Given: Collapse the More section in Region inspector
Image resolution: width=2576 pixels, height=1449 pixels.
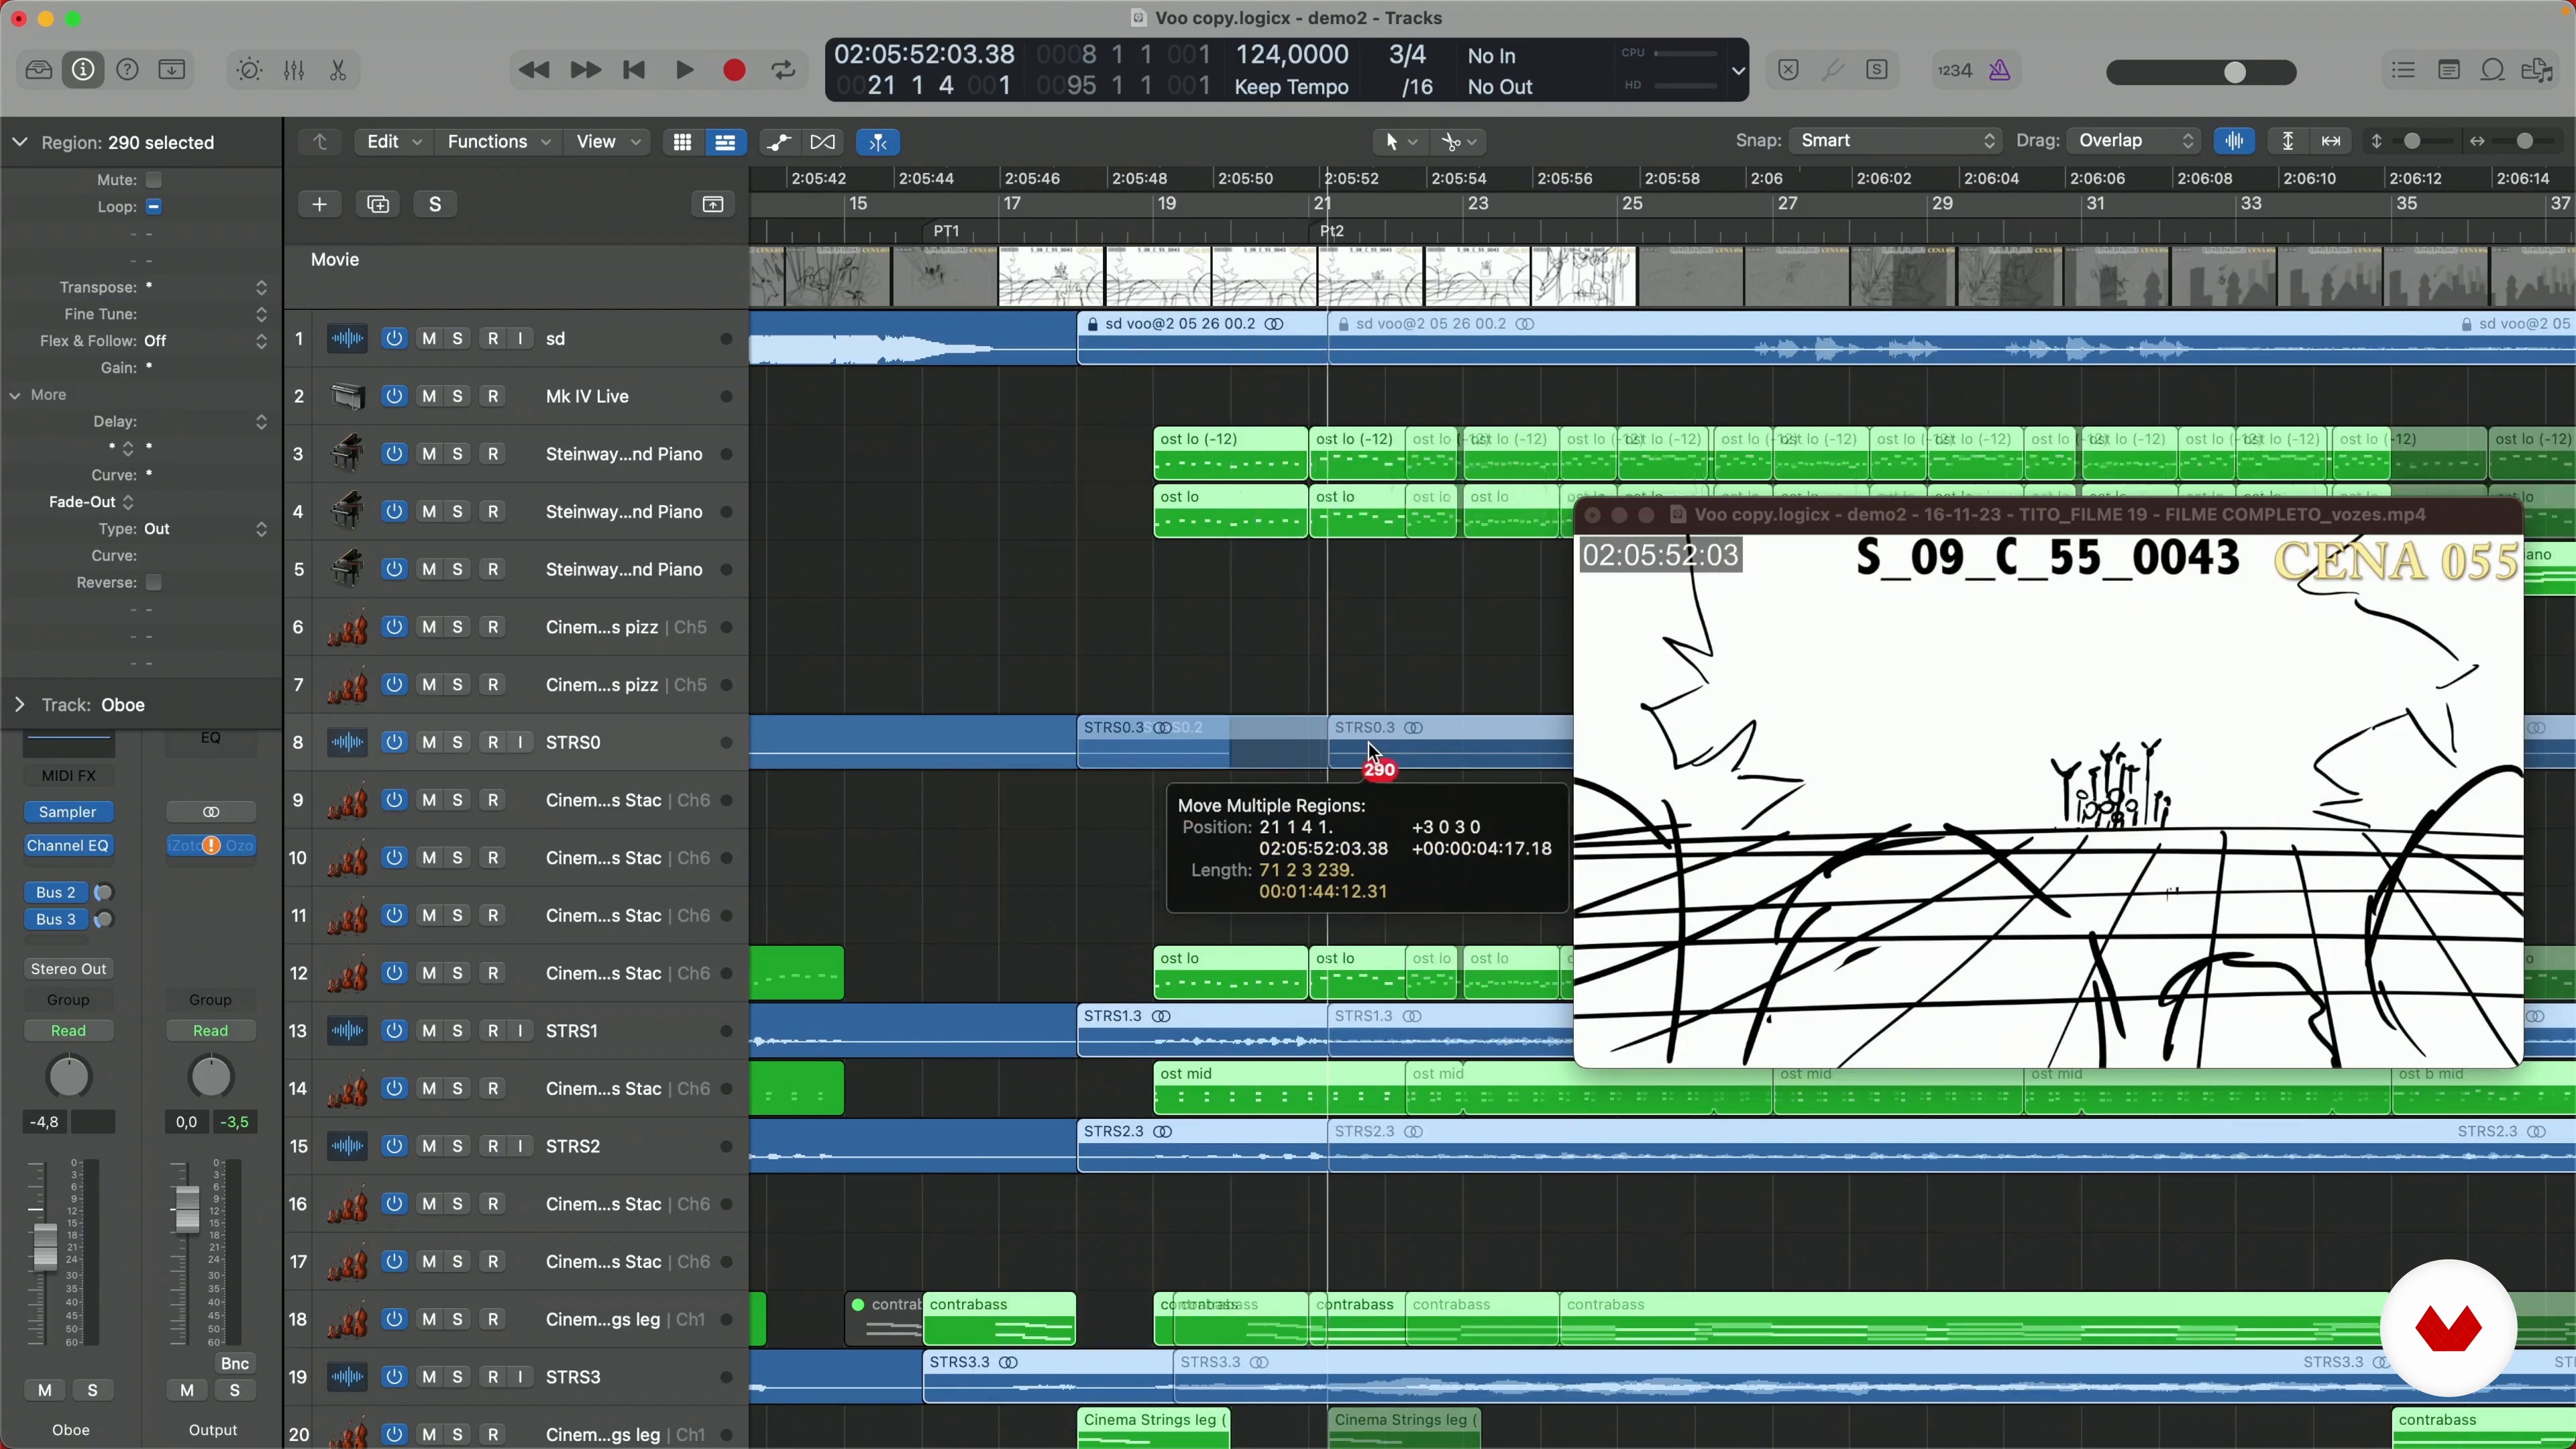Looking at the screenshot, I should coord(15,395).
